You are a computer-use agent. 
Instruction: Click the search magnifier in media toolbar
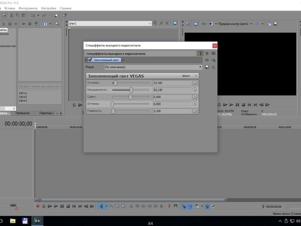(57, 24)
